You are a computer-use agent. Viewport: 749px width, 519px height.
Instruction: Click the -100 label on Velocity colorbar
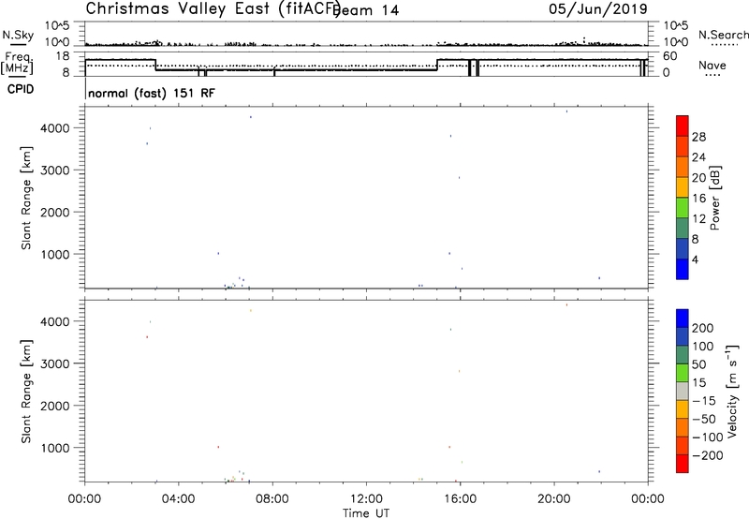tap(707, 437)
